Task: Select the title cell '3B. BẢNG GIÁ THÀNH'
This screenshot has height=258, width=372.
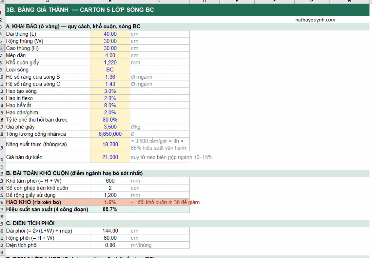Action: [187, 10]
